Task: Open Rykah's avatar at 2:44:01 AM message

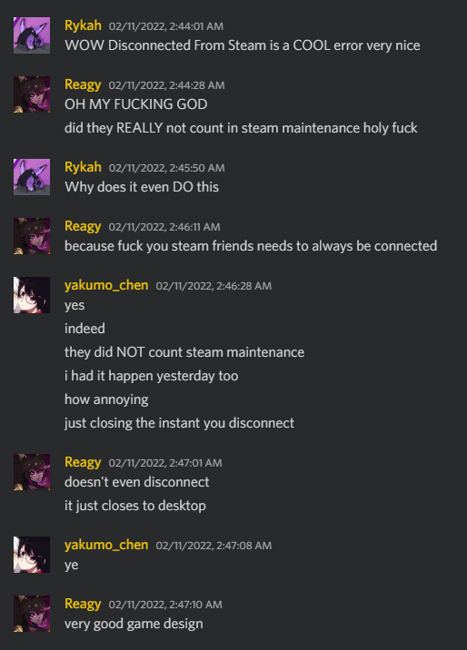Action: (32, 35)
